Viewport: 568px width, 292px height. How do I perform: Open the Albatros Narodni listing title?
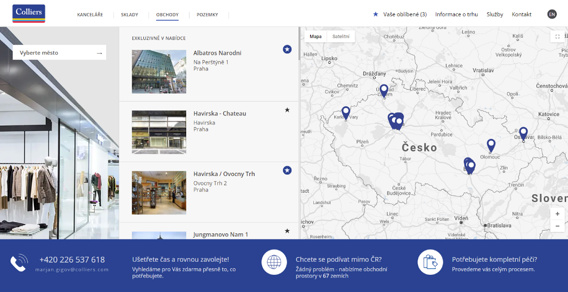217,53
